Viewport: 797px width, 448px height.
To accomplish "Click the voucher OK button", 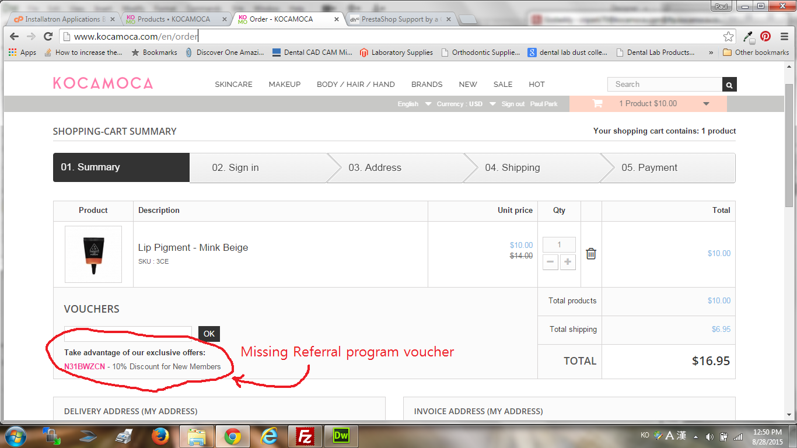I will 209,334.
